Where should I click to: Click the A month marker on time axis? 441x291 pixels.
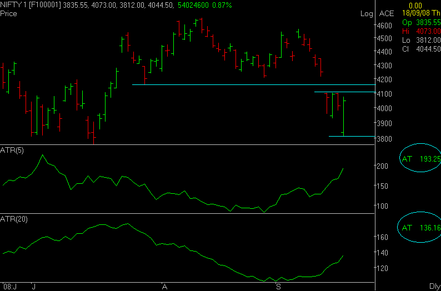tap(165, 287)
